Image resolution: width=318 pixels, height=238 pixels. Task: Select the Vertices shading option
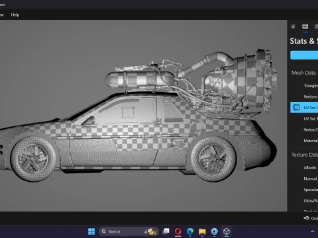311,97
